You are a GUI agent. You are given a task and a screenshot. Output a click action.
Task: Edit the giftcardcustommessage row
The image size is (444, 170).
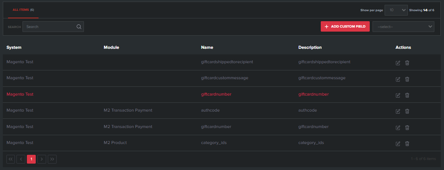pos(398,79)
